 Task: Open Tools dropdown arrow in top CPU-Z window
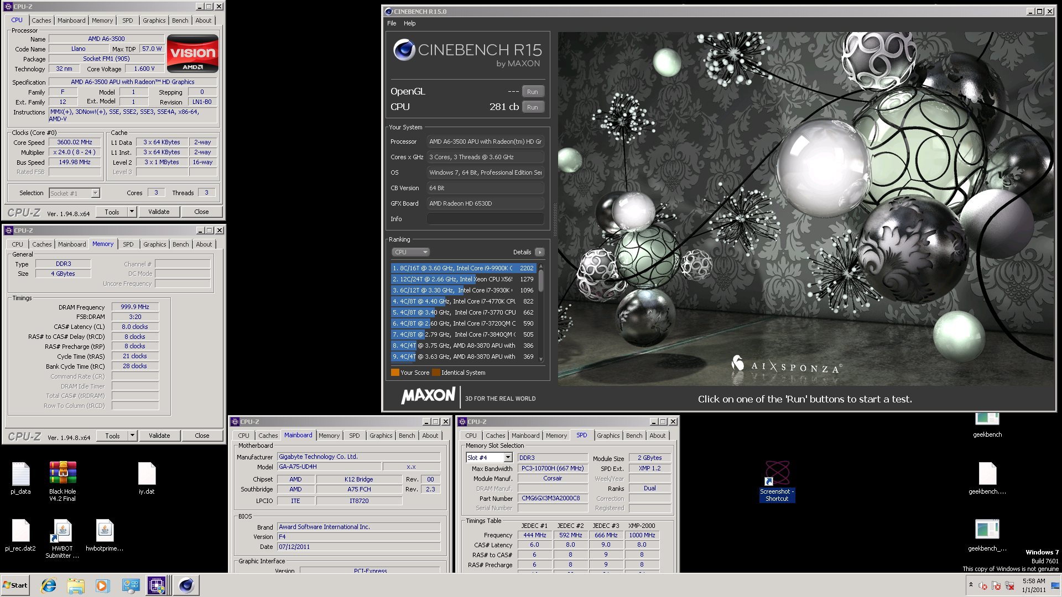[132, 212]
